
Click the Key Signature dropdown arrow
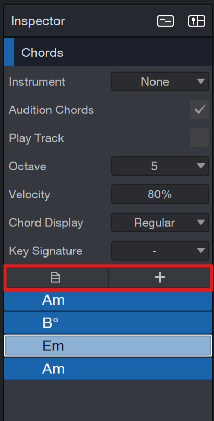[200, 250]
